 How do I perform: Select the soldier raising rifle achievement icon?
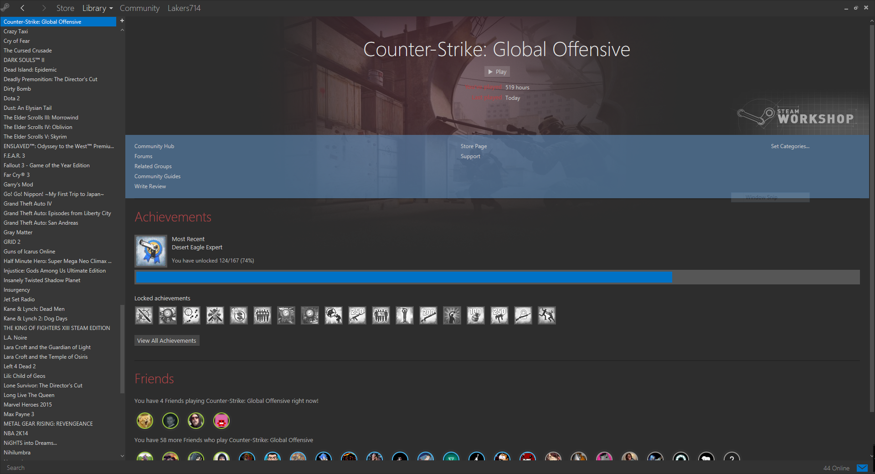click(x=452, y=315)
